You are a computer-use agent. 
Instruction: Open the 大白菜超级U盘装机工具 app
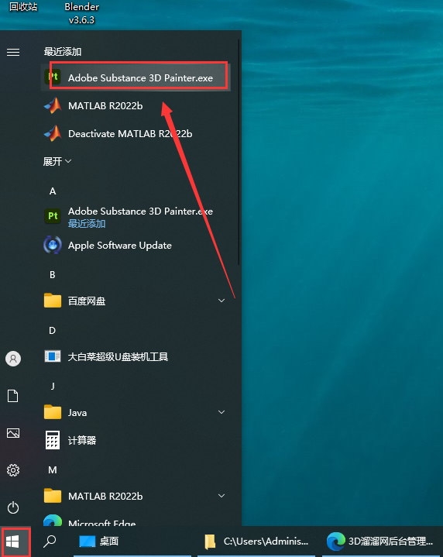136,356
